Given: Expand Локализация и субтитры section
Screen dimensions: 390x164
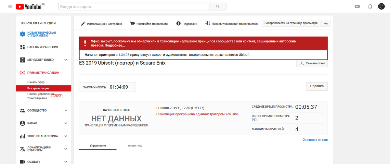Looking at the screenshot, I should [x=66, y=149].
